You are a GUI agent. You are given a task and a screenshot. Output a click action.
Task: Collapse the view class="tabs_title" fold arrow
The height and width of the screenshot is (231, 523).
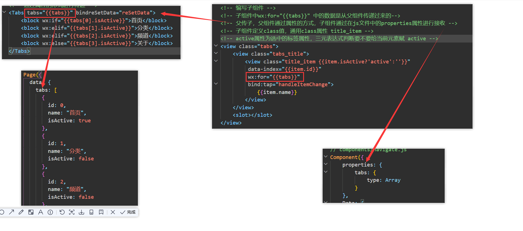(x=216, y=53)
